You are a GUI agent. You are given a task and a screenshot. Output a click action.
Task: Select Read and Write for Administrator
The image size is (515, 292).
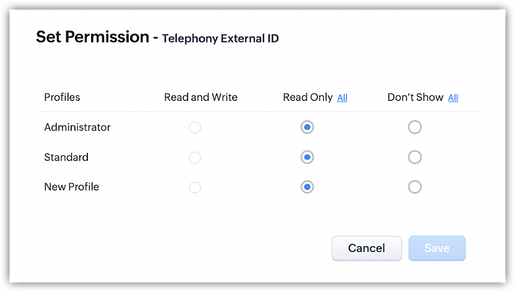coord(195,128)
